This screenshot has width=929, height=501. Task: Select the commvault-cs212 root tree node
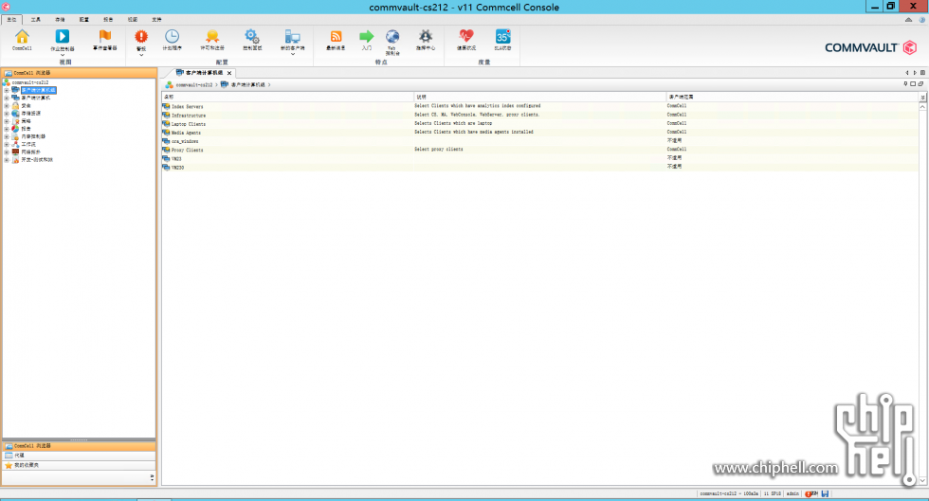(30, 82)
